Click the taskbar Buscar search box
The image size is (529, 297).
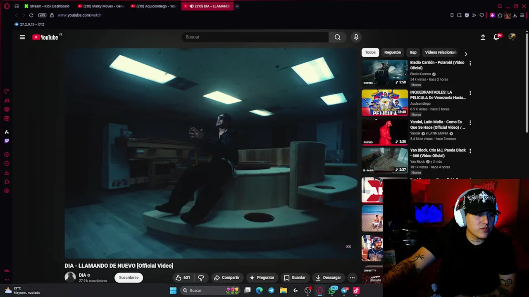pyautogui.click(x=210, y=290)
